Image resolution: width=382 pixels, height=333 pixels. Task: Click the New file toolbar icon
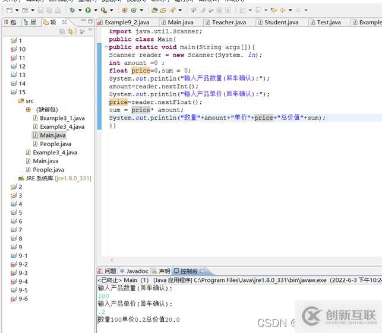(10, 10)
